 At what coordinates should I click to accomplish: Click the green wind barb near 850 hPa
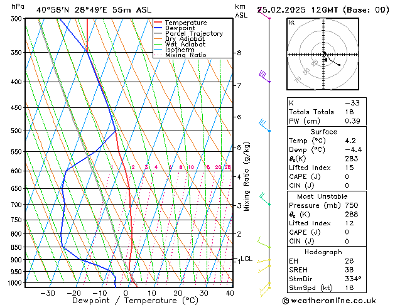point(264,243)
